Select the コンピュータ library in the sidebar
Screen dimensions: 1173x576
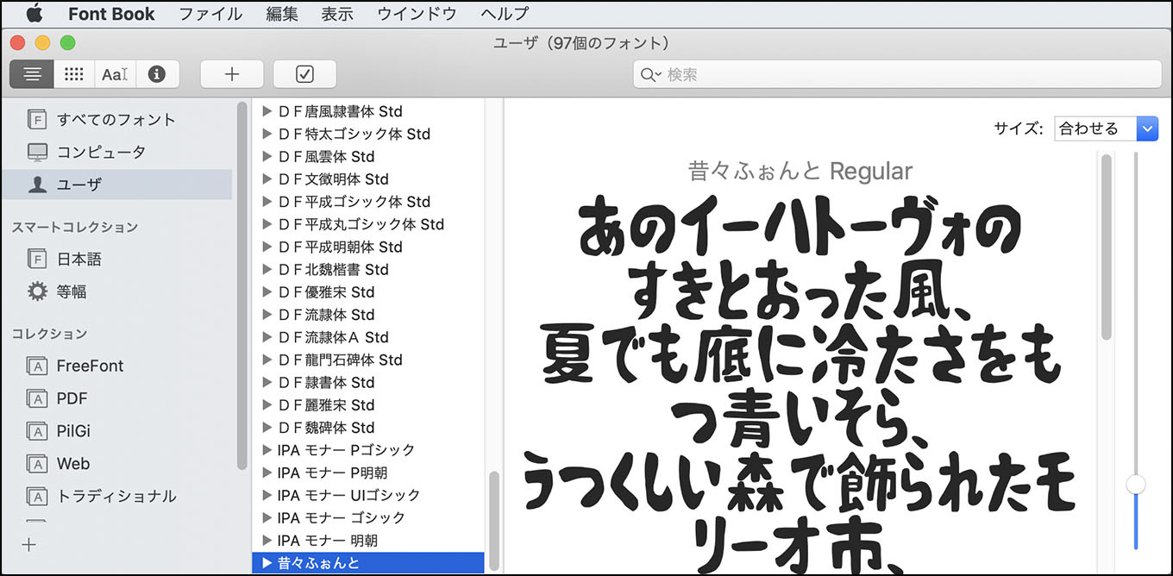click(x=101, y=152)
